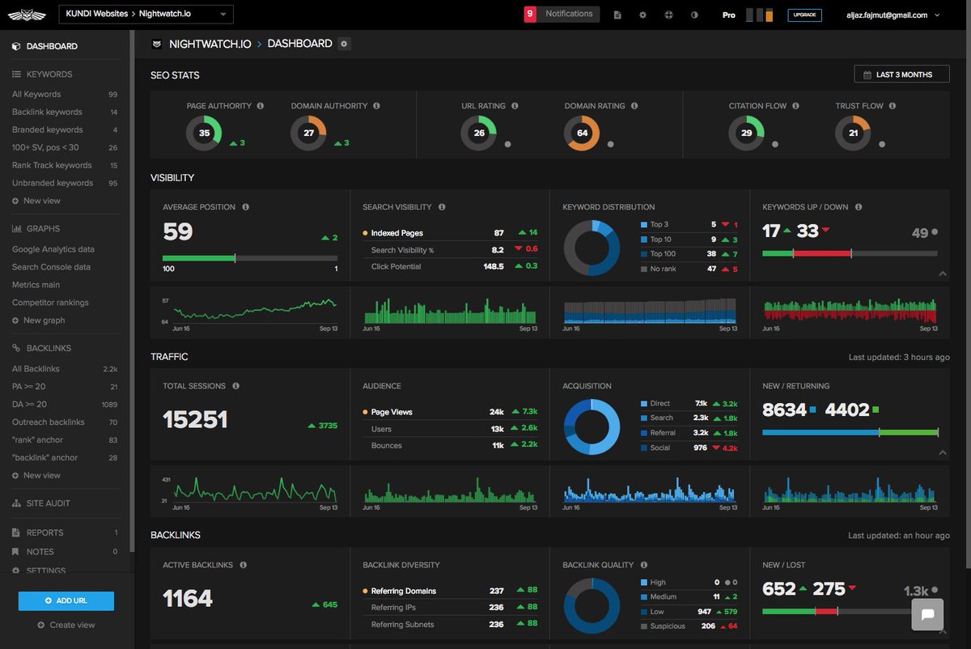
Task: Open the Site Audit sidebar section
Action: click(48, 503)
